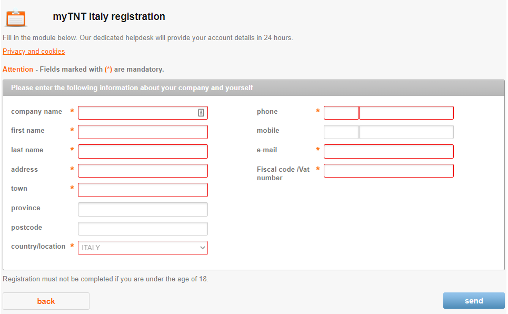Select the mobile number field

click(406, 132)
